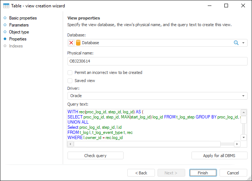The width and height of the screenshot is (252, 181).
Task: Click the Finish button
Action: (x=203, y=173)
